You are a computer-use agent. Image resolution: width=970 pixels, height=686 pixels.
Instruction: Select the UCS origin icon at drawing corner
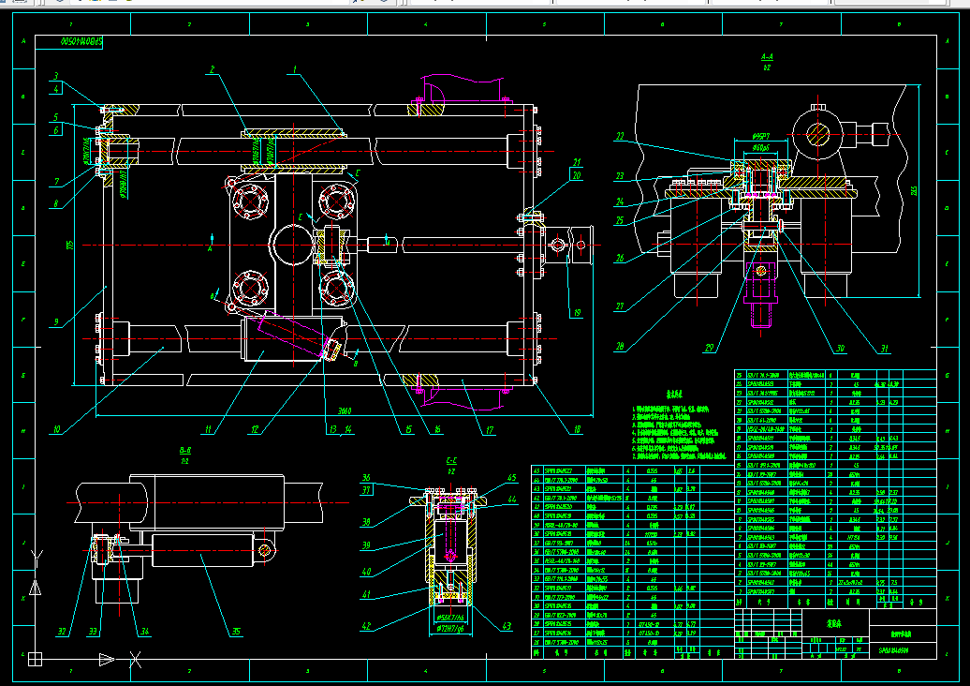[36, 660]
